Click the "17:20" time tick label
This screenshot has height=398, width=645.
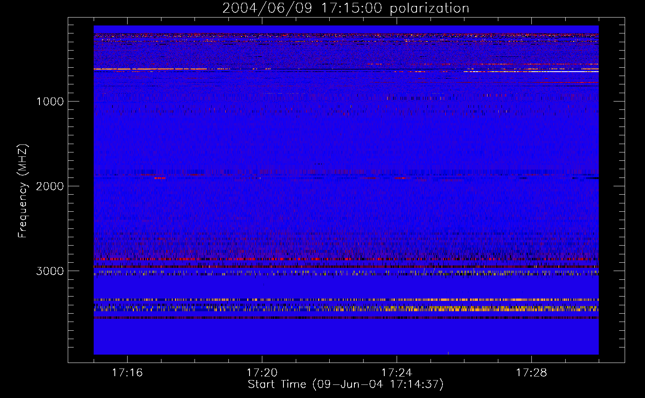click(x=262, y=373)
